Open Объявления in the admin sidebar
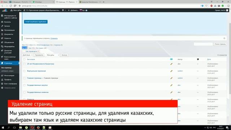Image resolution: width=231 pixels, height=130 pixels. click(x=9, y=43)
